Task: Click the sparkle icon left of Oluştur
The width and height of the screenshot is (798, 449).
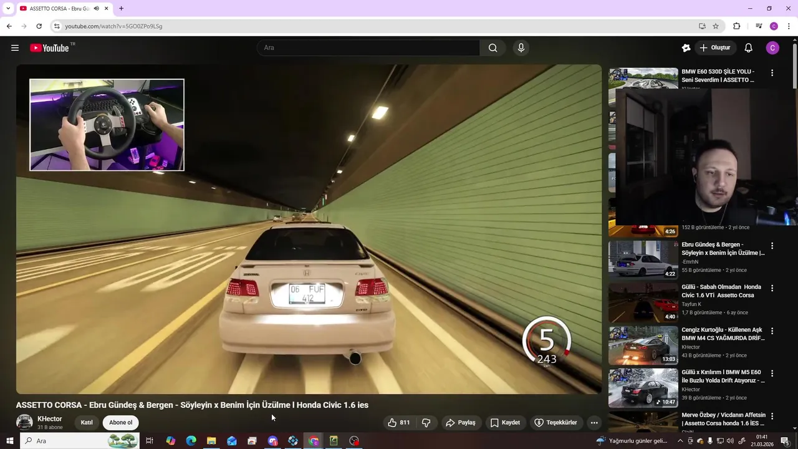Action: (686, 48)
